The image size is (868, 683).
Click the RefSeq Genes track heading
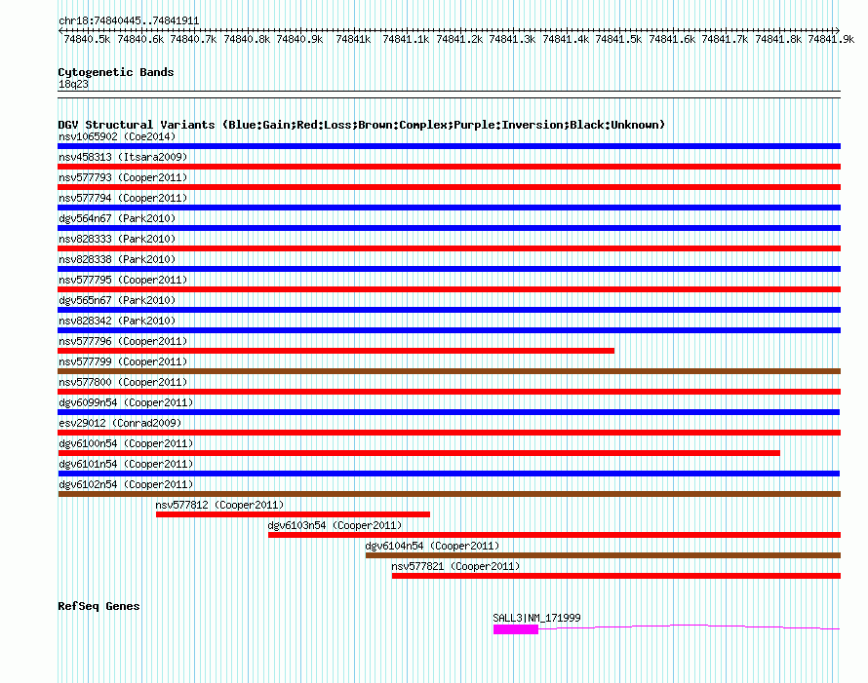(99, 606)
